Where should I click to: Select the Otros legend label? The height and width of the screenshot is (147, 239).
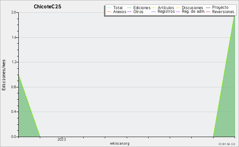click(x=138, y=12)
